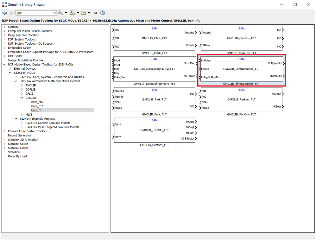This screenshot has width=316, height=240.
Task: Open the search options dropdown arrow
Action: 66,13
